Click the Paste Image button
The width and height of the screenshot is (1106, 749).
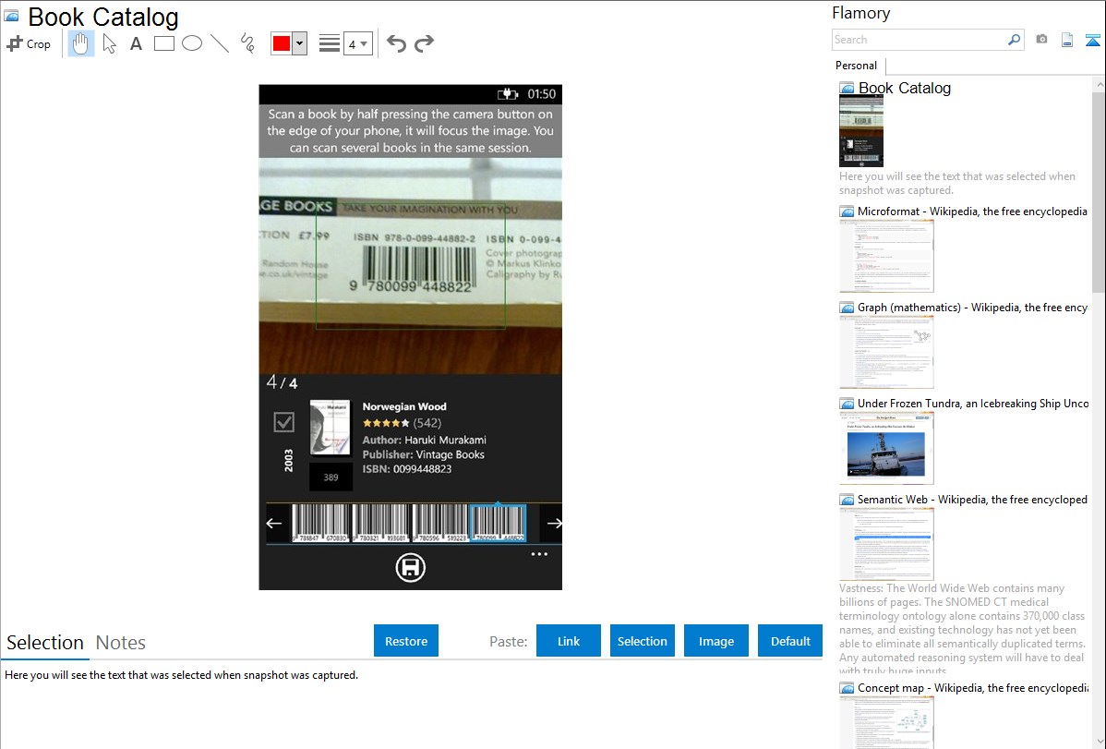[x=716, y=641]
